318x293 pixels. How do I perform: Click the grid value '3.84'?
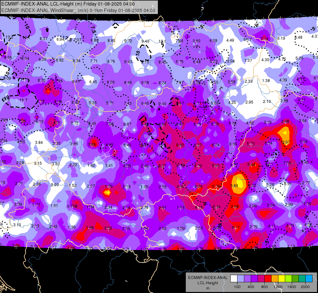tap(39, 143)
